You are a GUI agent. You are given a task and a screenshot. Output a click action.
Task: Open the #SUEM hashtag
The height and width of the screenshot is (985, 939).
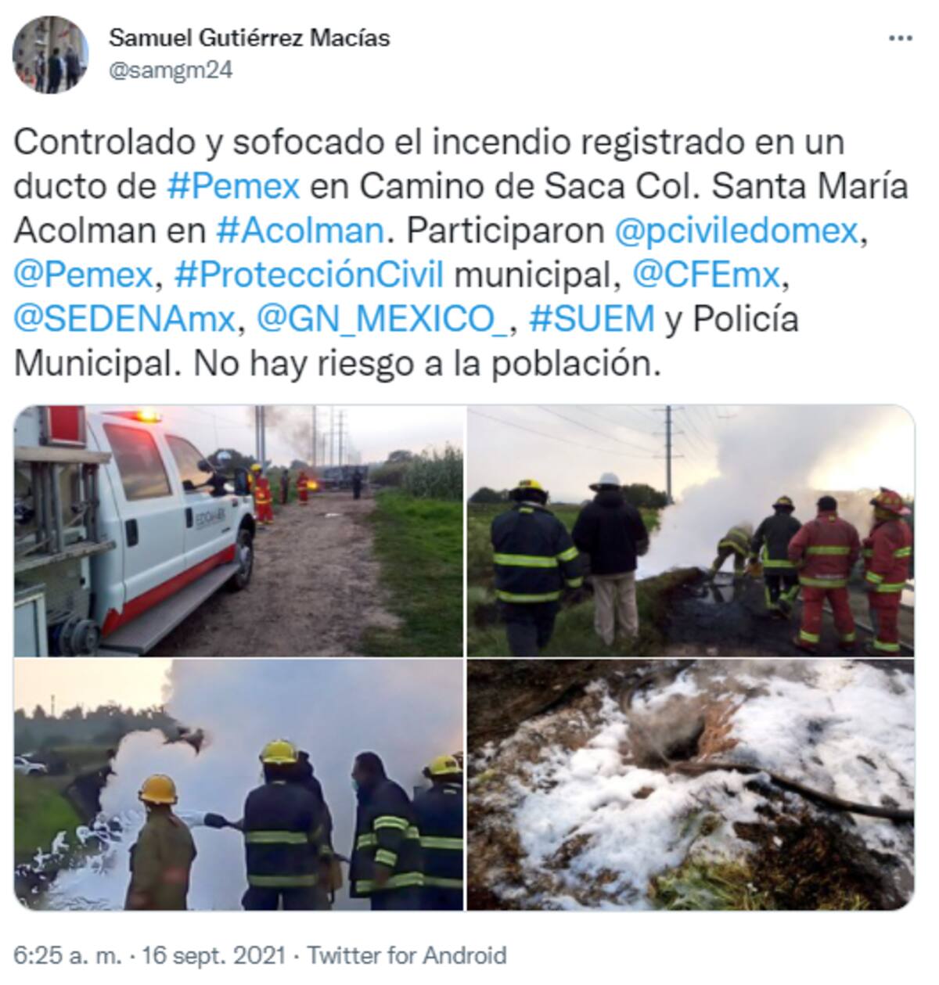point(592,319)
